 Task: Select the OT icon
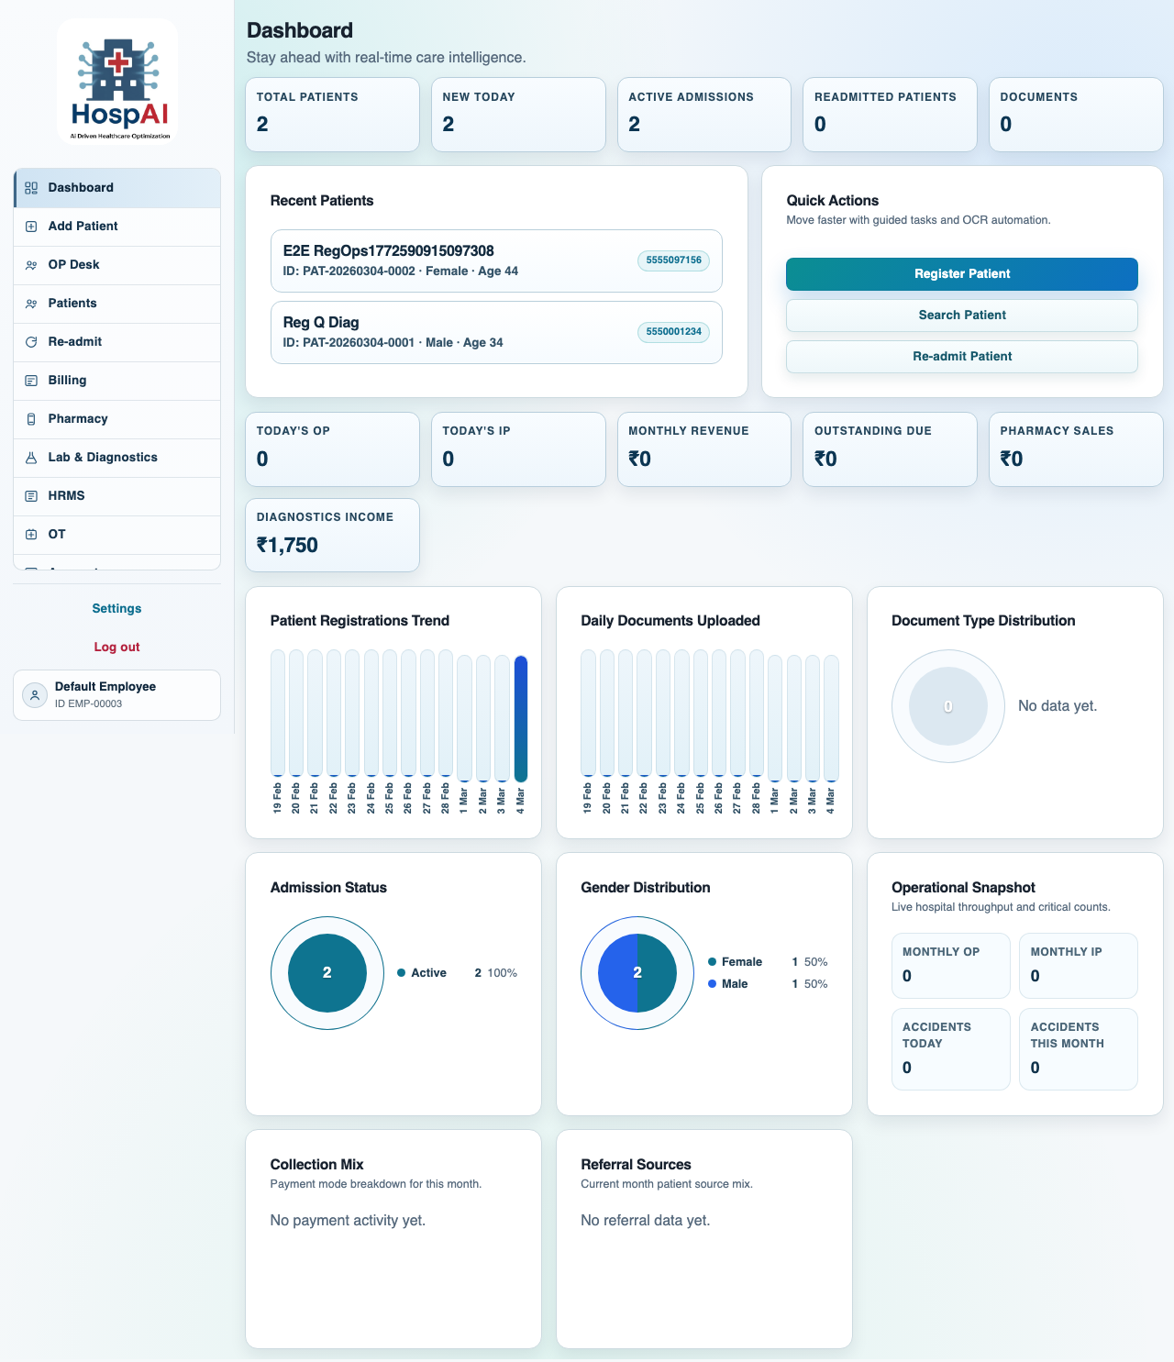(x=31, y=534)
